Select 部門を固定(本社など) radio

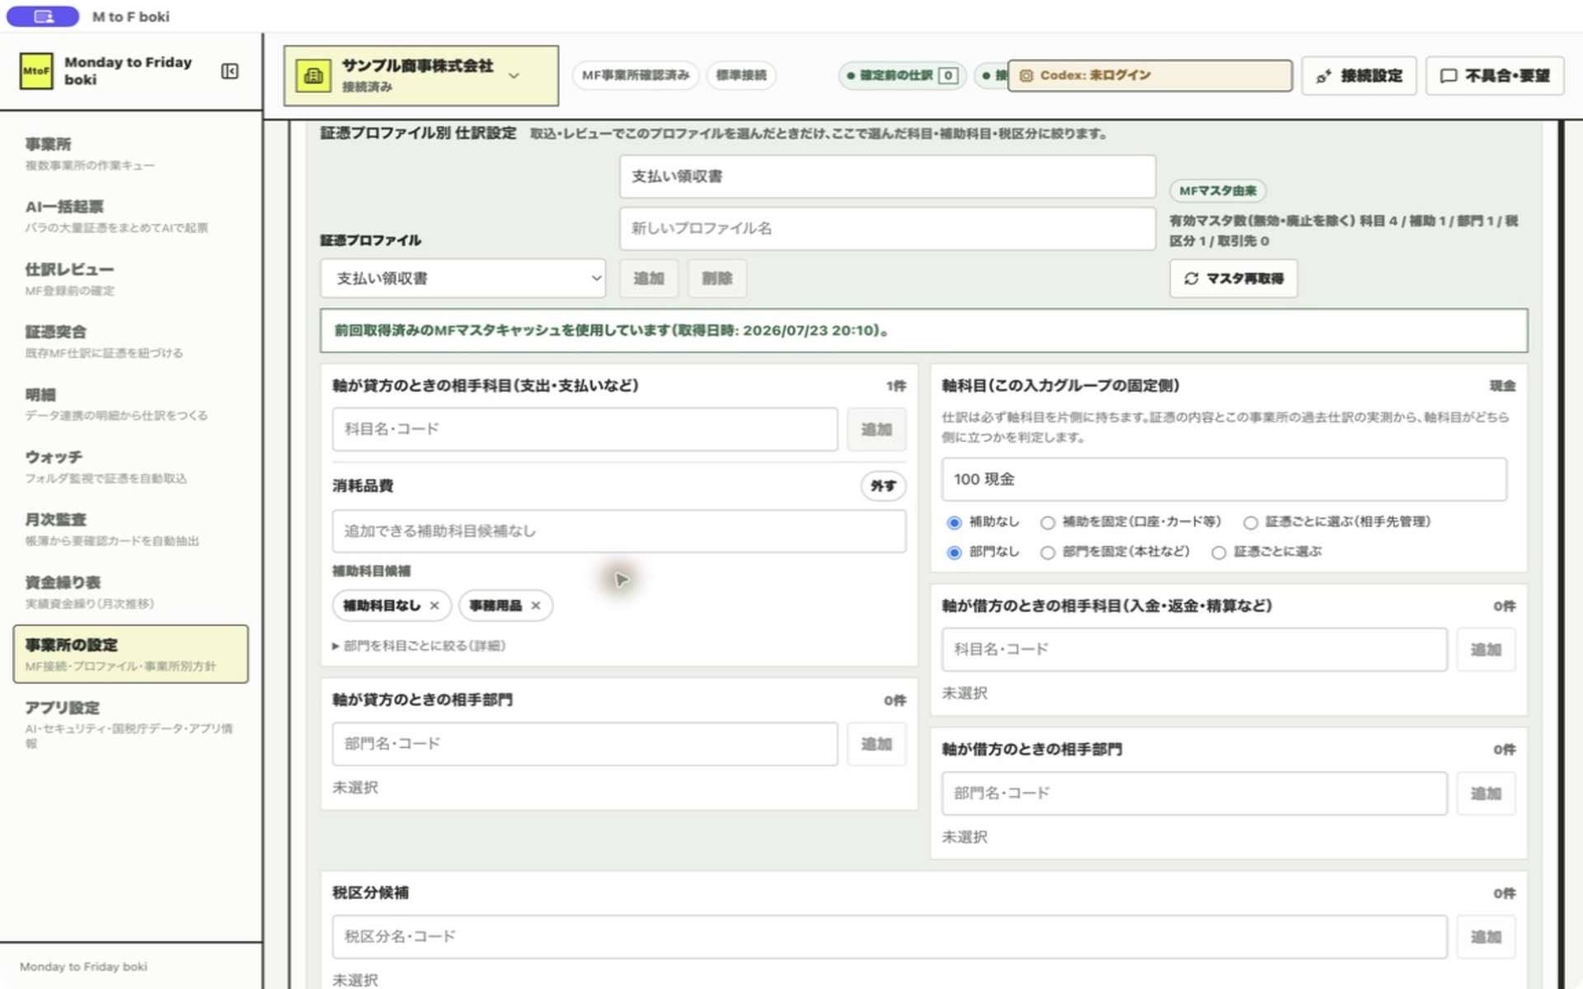click(x=1047, y=552)
